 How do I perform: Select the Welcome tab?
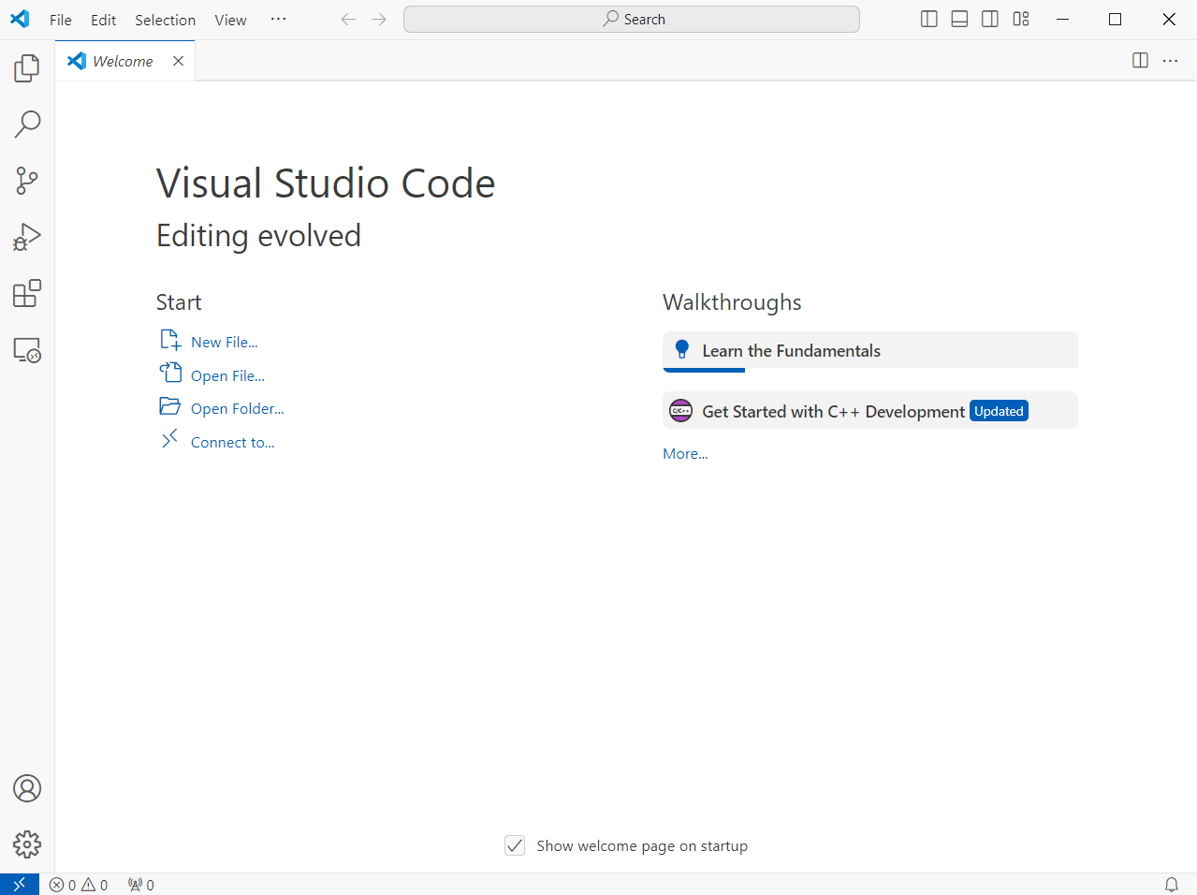[125, 61]
